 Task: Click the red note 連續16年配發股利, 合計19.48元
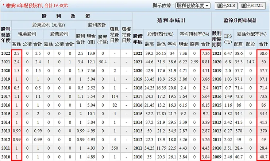tap(35, 6)
